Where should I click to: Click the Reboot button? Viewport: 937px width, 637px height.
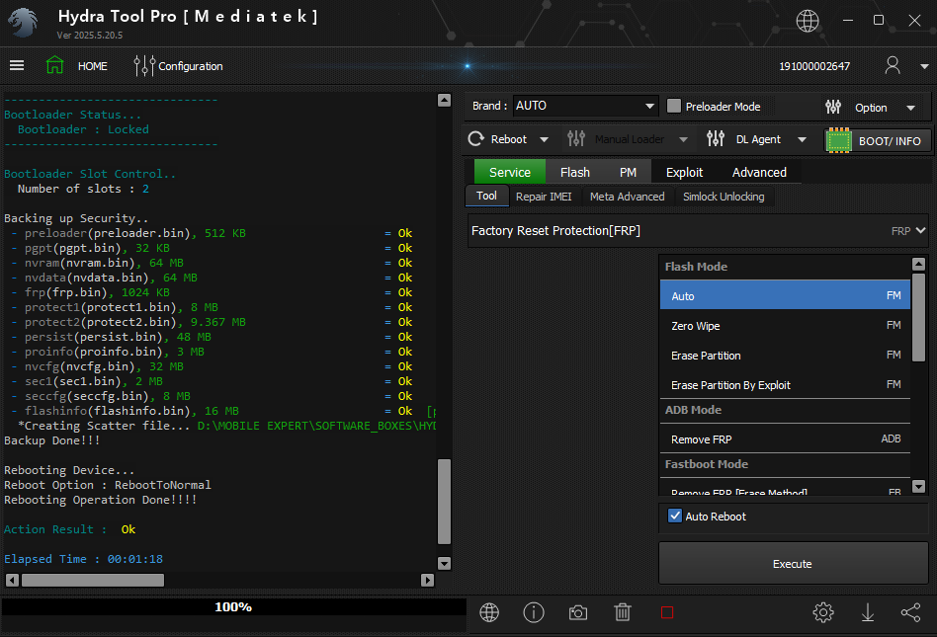pyautogui.click(x=509, y=139)
